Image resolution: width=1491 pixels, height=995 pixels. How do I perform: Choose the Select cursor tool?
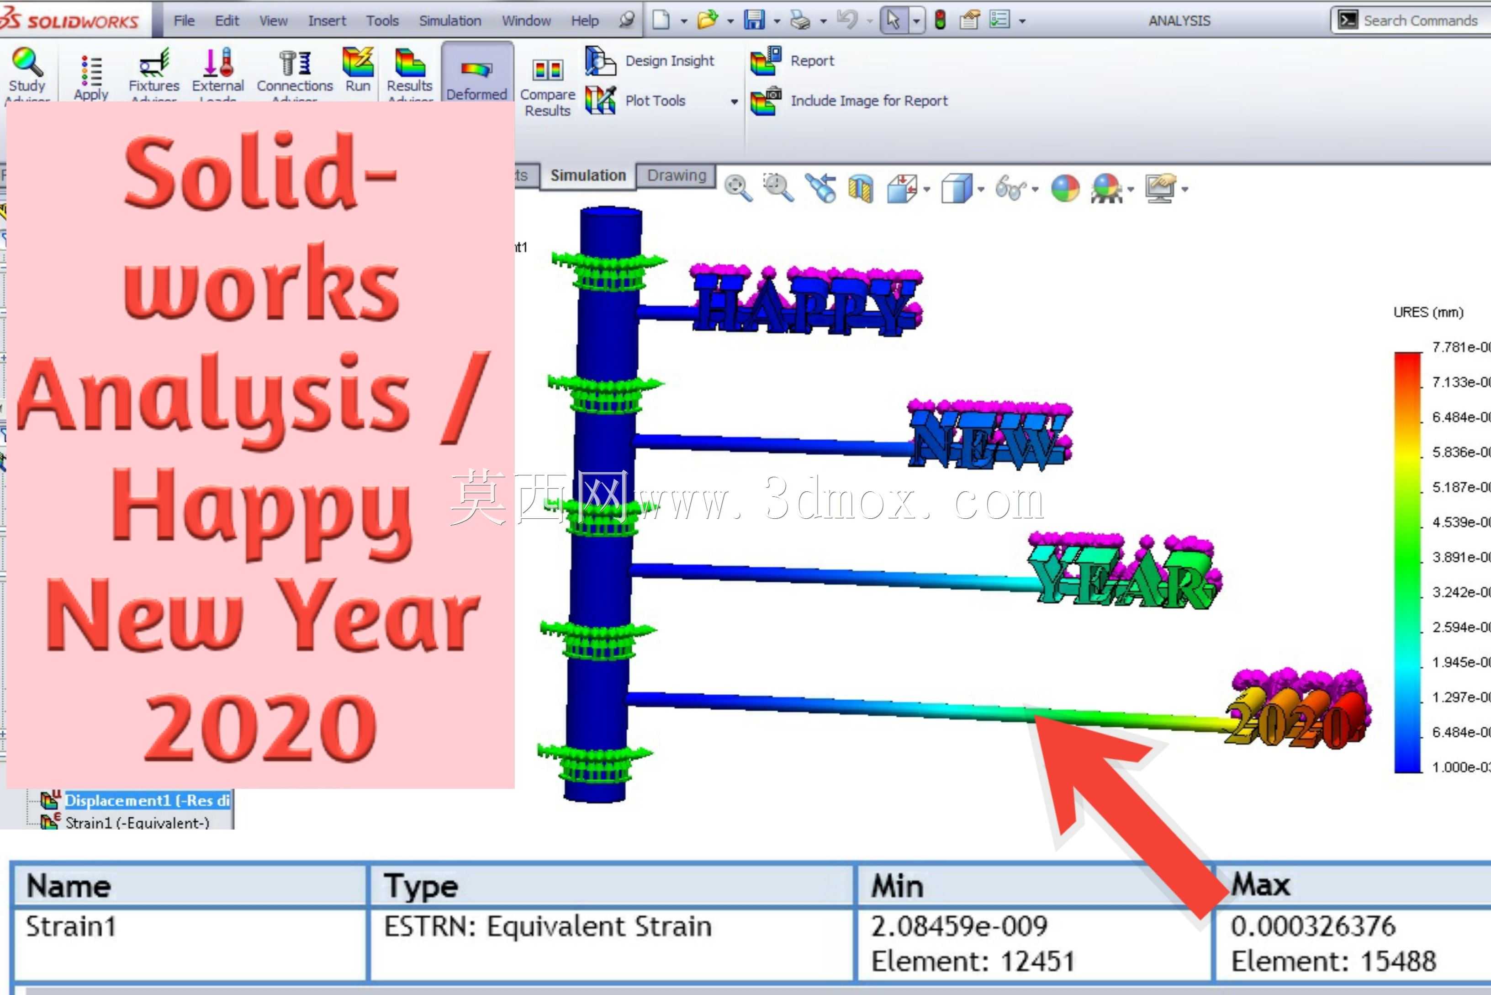(894, 20)
